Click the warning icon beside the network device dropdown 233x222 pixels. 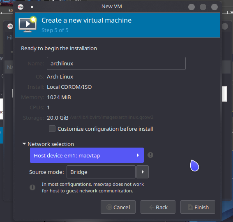click(150, 155)
